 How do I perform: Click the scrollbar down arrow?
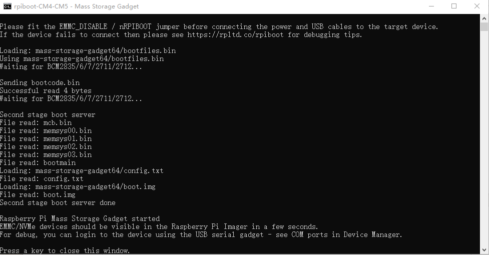484,249
